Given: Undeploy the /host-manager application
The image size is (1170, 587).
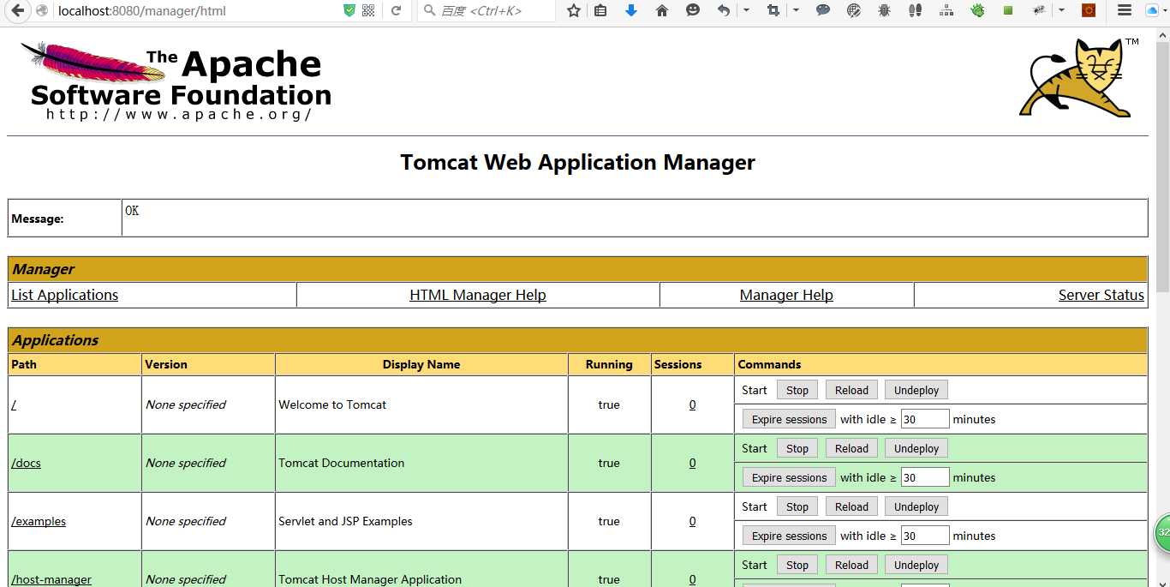Looking at the screenshot, I should [x=916, y=565].
